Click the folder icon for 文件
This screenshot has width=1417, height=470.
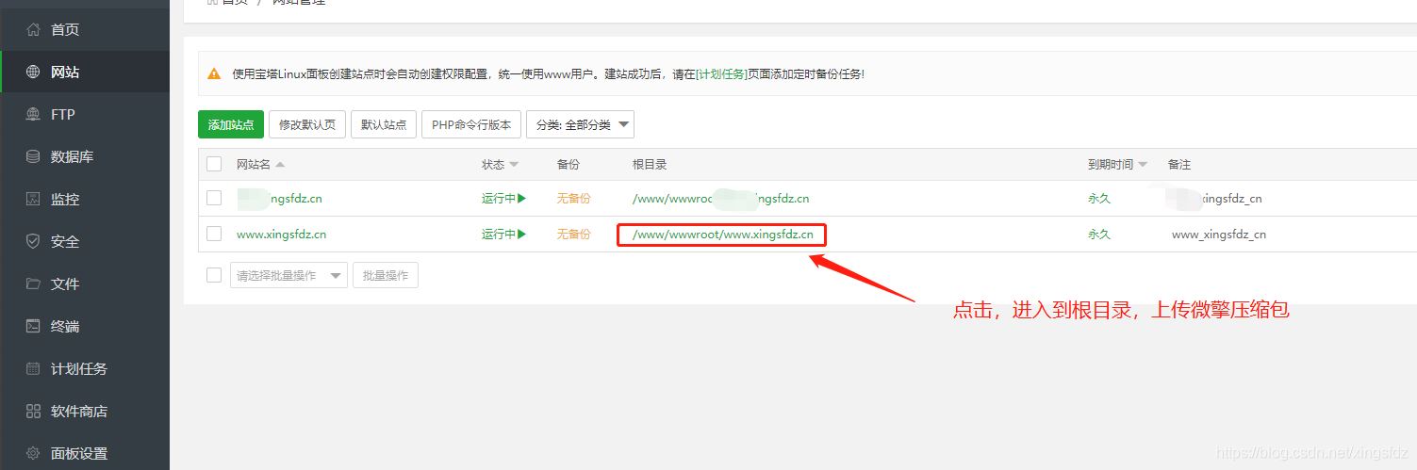click(x=33, y=284)
